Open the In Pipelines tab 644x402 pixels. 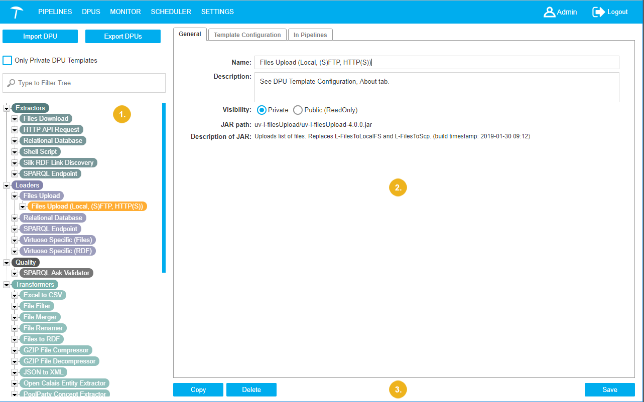pos(310,35)
